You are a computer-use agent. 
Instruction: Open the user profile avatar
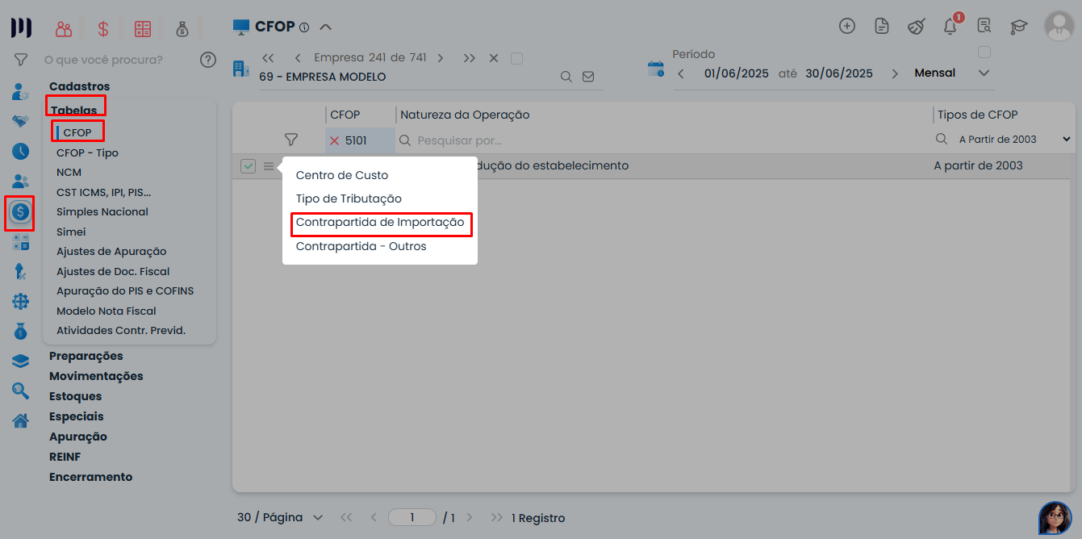tap(1059, 26)
